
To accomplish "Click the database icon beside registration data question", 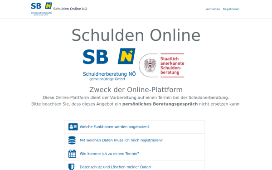I will (x=72, y=140).
